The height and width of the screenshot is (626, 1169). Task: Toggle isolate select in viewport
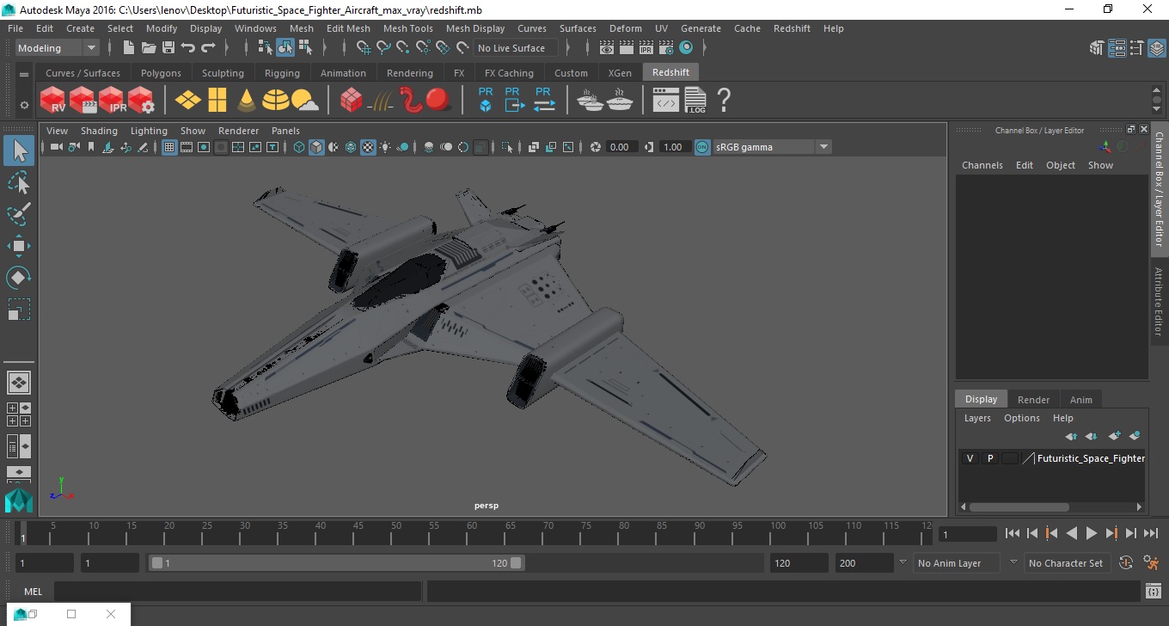point(507,147)
